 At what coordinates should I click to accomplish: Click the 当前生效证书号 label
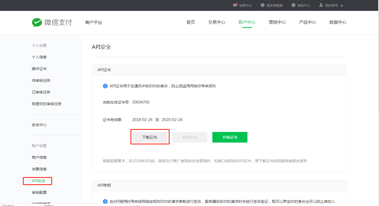(x=116, y=102)
